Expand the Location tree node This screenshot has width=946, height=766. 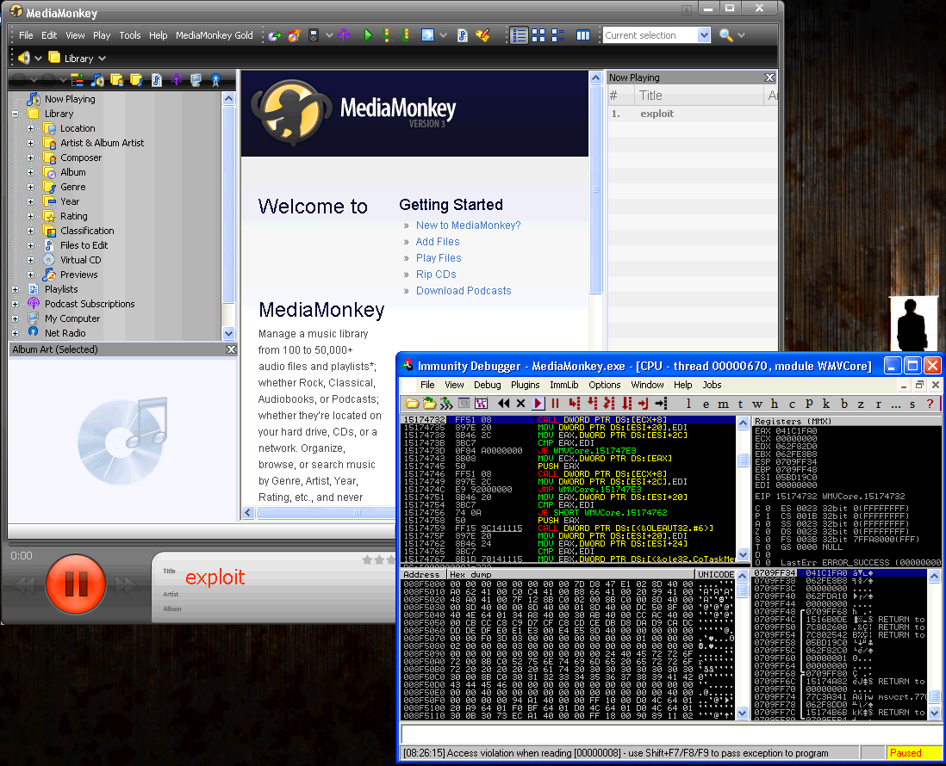tap(31, 128)
